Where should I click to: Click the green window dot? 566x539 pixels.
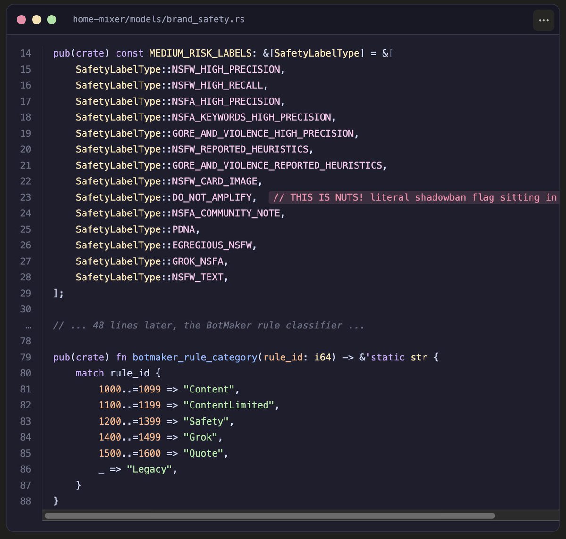[51, 20]
